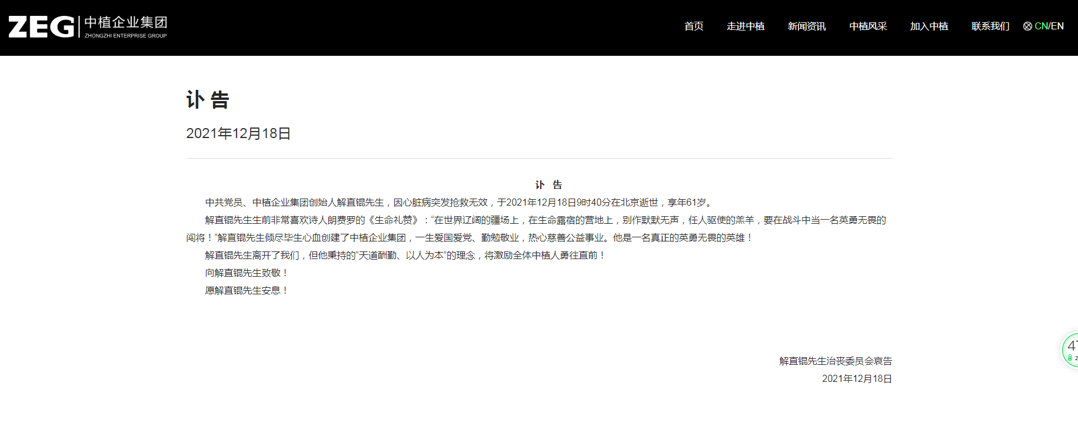The image size is (1078, 440).
Task: Click the globe icon beside CN/EN
Action: [x=1027, y=26]
